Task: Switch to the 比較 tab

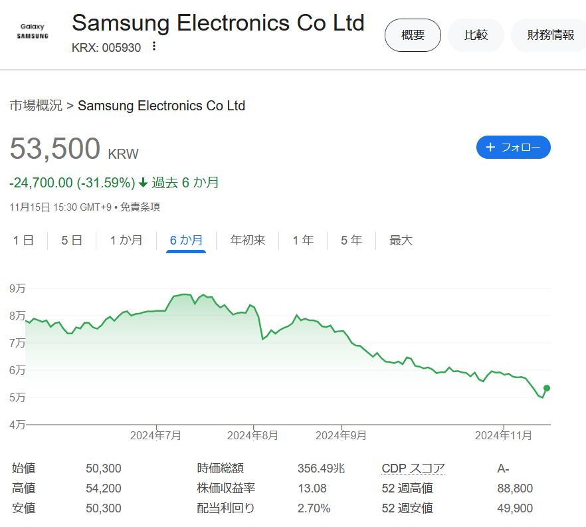Action: [x=476, y=35]
